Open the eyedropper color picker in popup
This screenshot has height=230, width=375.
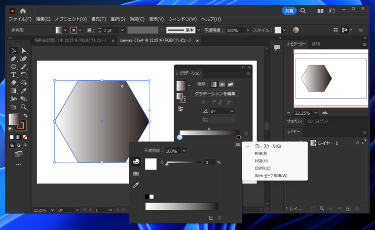(136, 185)
